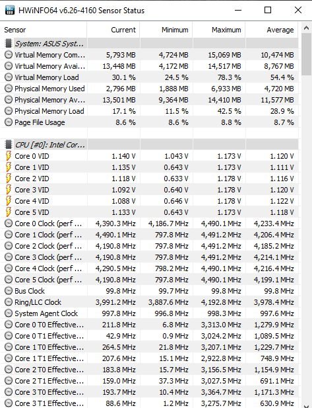Click the HWiNFO64 app icon in title bar
Screen dimensions: 312x408
tap(10, 10)
